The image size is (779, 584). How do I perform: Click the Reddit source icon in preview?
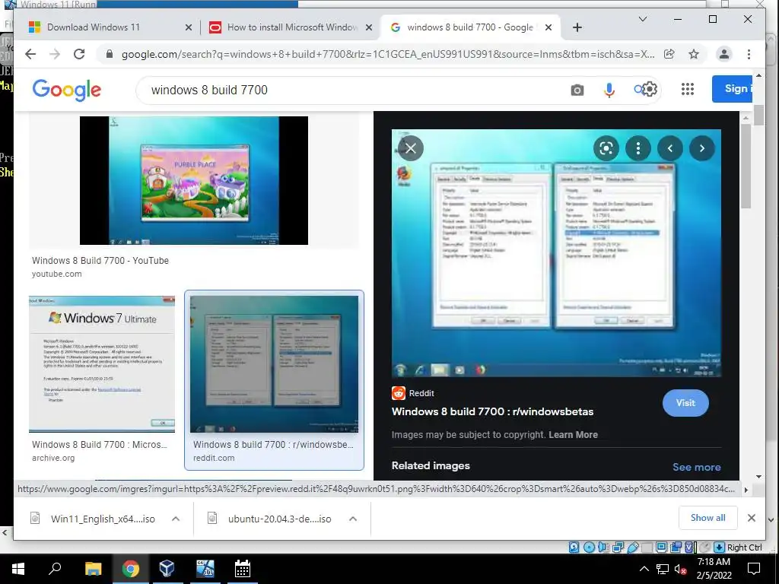399,393
